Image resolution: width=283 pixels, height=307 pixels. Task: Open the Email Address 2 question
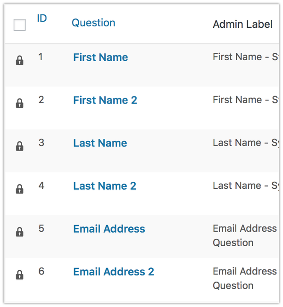114,272
